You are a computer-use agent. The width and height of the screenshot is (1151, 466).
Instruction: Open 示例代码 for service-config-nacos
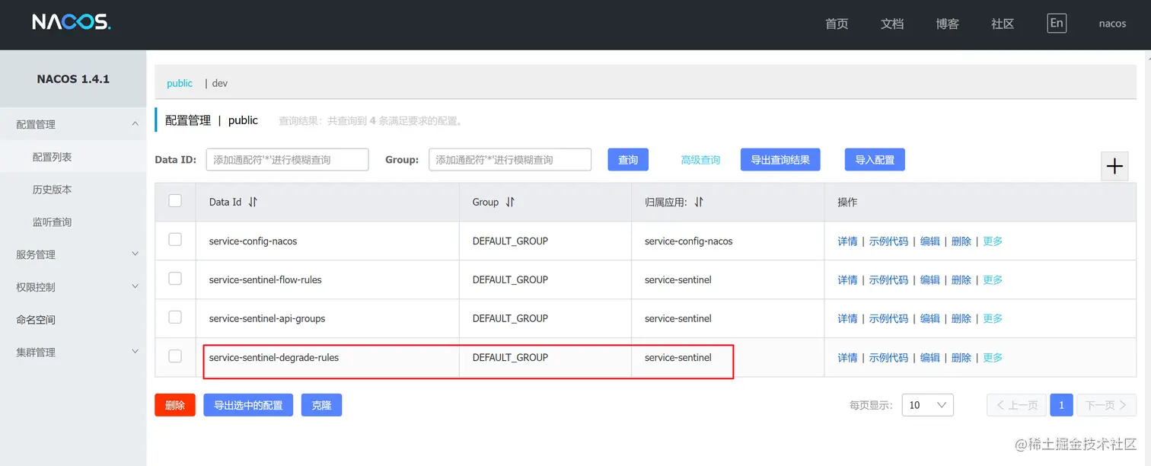[888, 241]
